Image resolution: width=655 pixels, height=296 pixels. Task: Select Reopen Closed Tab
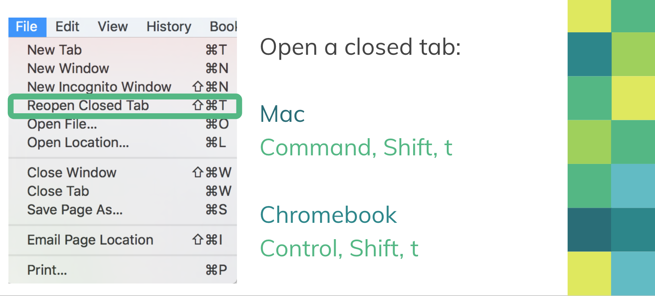88,105
